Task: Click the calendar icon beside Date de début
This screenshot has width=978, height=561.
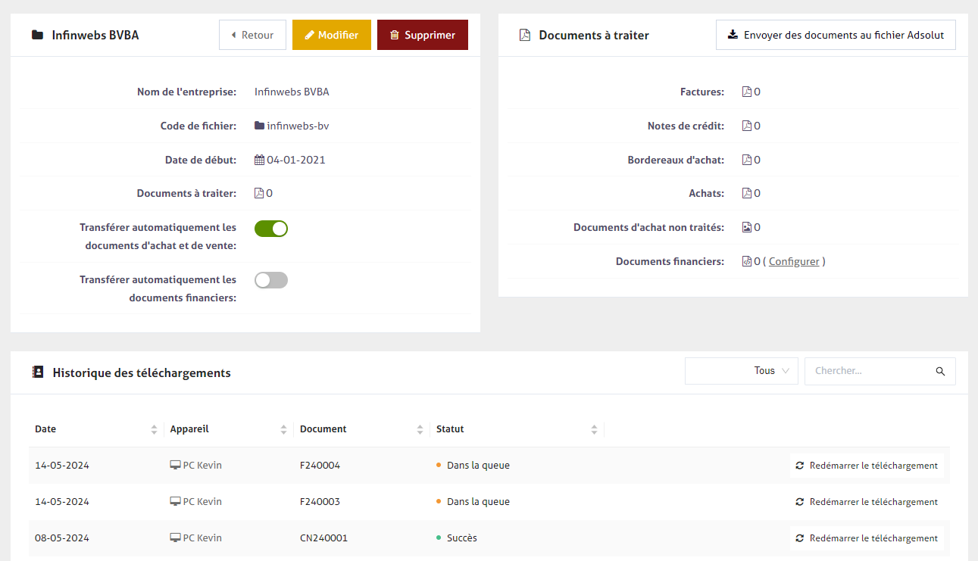Action: coord(259,161)
